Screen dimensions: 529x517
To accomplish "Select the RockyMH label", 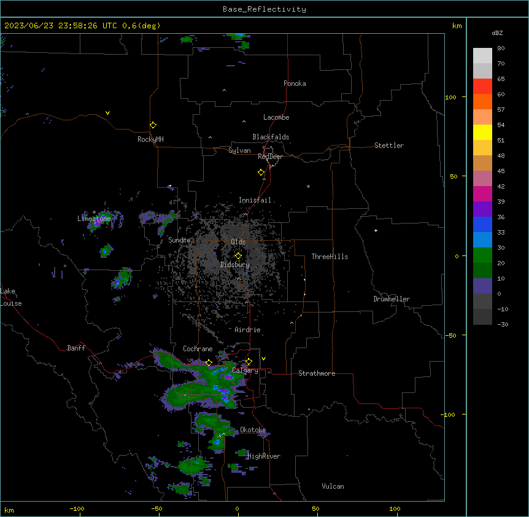I will (150, 139).
